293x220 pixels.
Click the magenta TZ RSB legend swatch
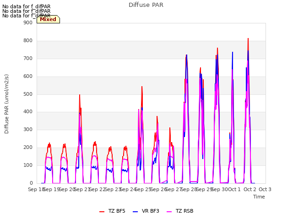pyautogui.click(x=169, y=212)
